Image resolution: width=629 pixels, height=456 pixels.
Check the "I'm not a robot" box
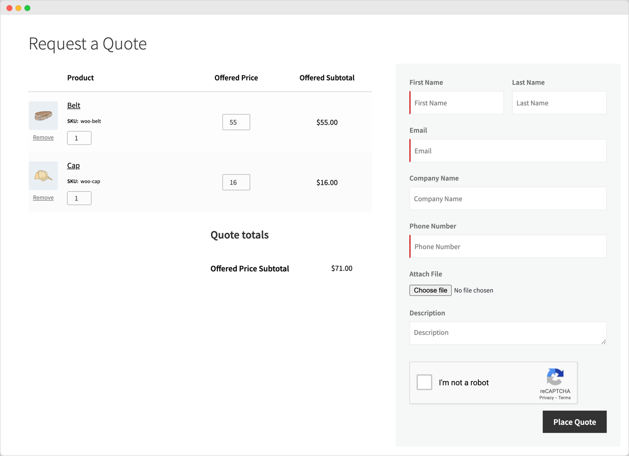(x=424, y=382)
